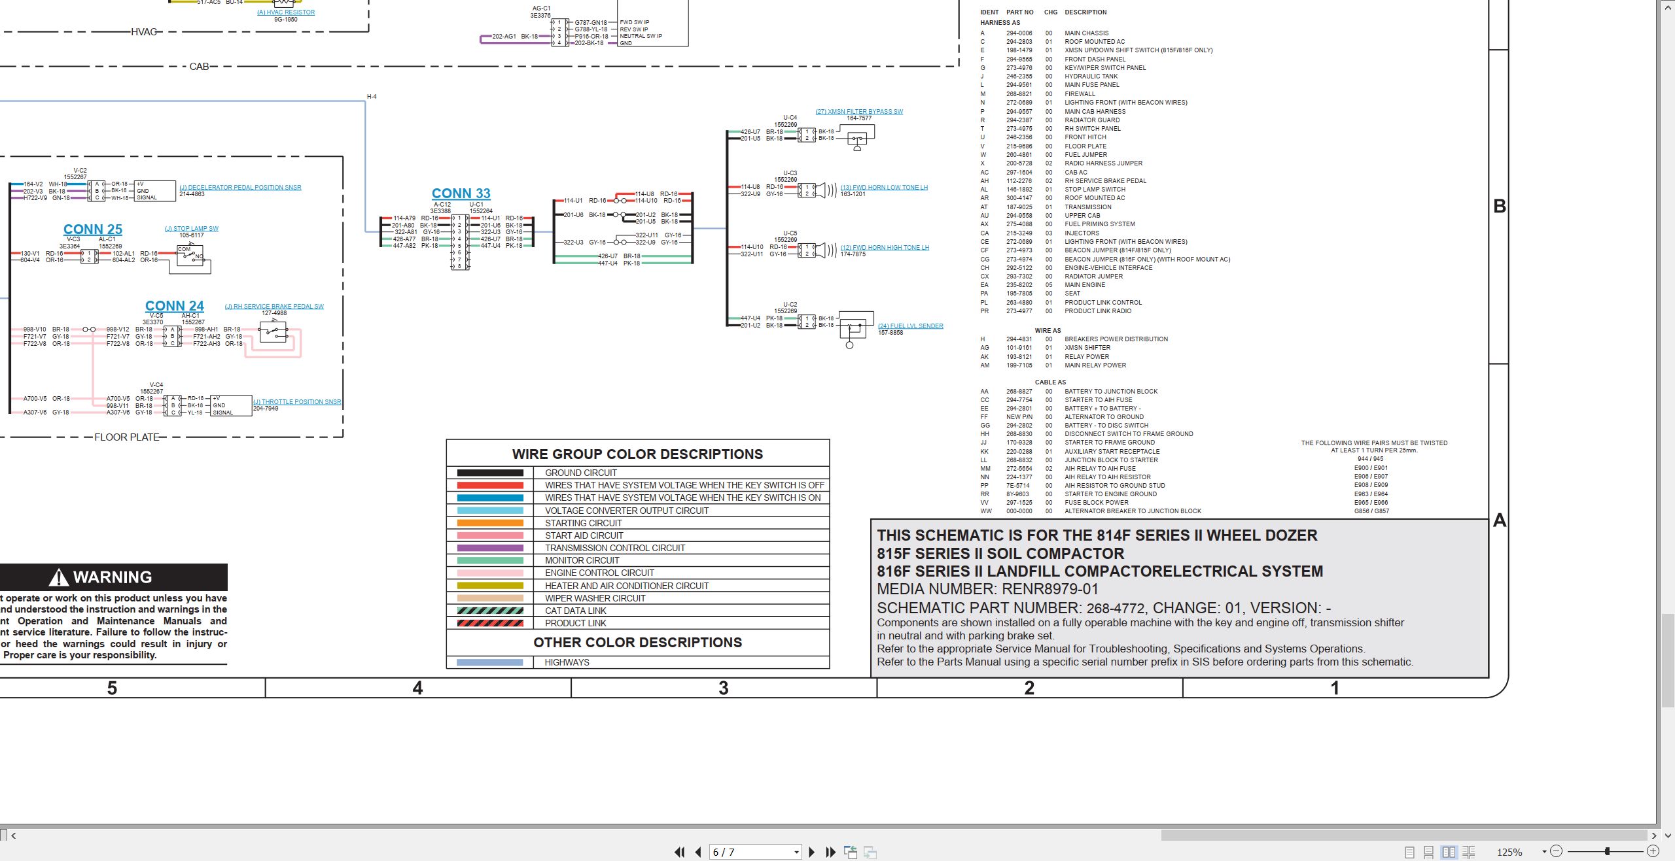The height and width of the screenshot is (861, 1675).
Task: Follow the HVAC RESISTOR link
Action: coord(286,12)
